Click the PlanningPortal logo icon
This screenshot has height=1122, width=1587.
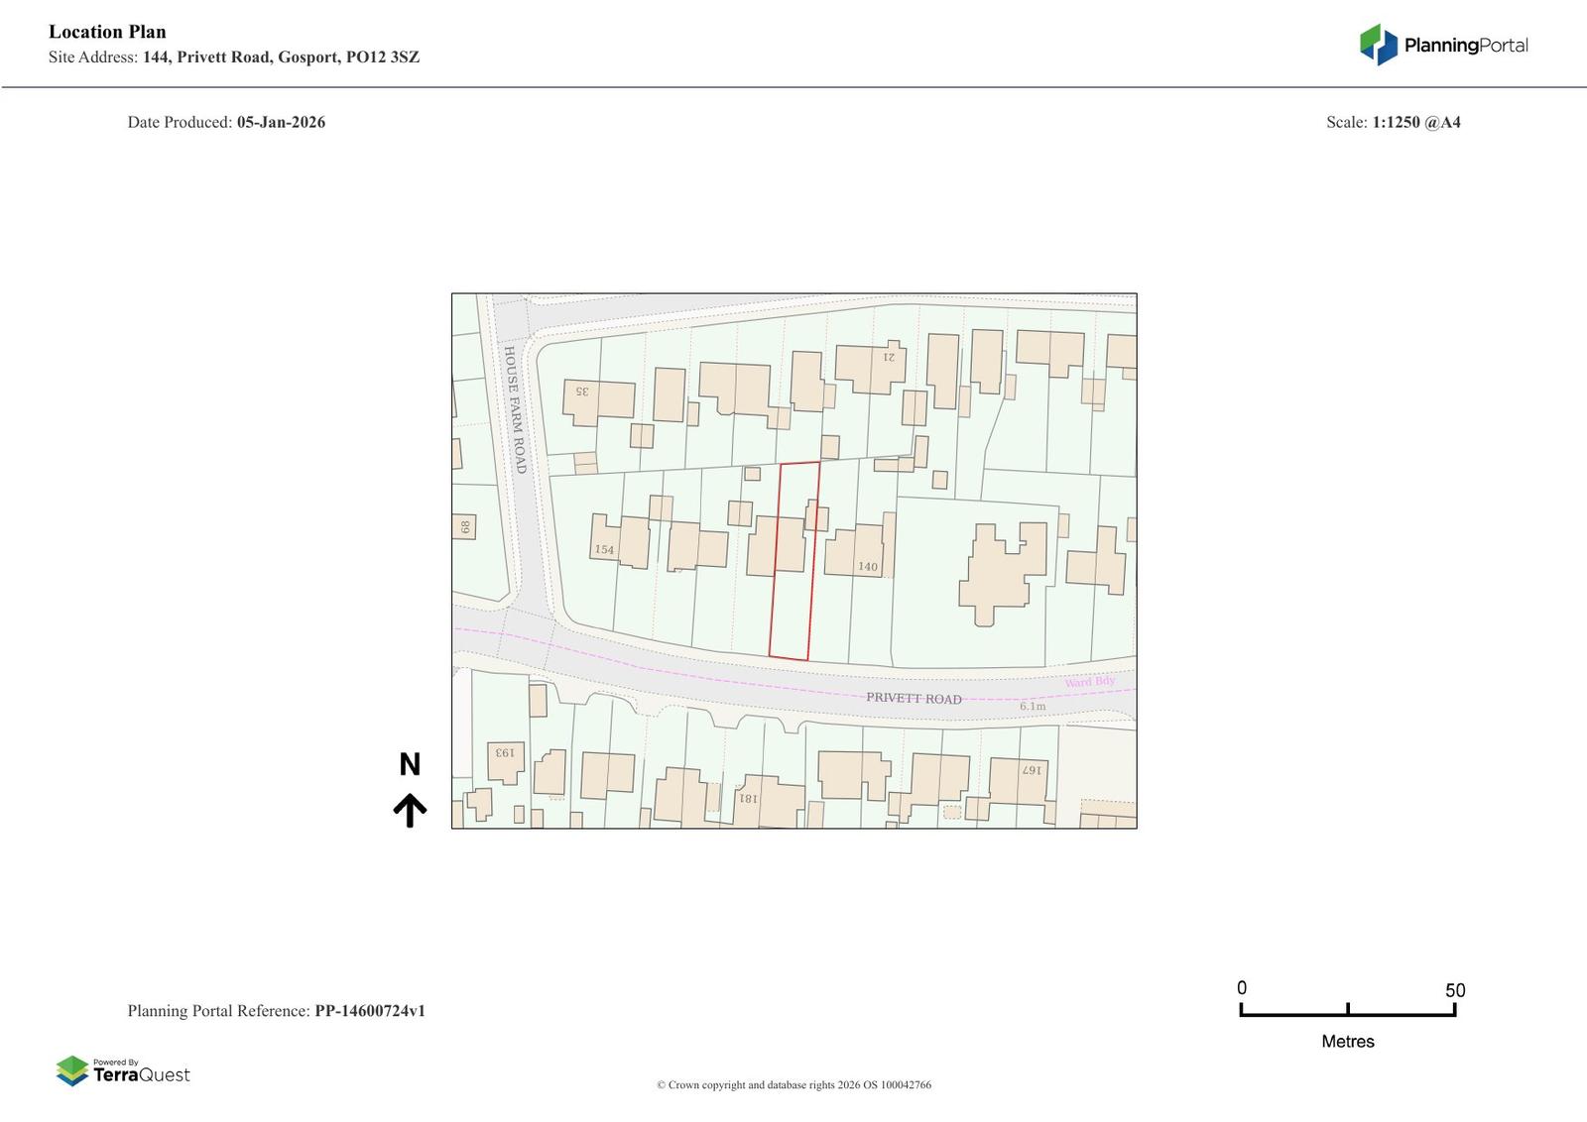click(x=1378, y=45)
